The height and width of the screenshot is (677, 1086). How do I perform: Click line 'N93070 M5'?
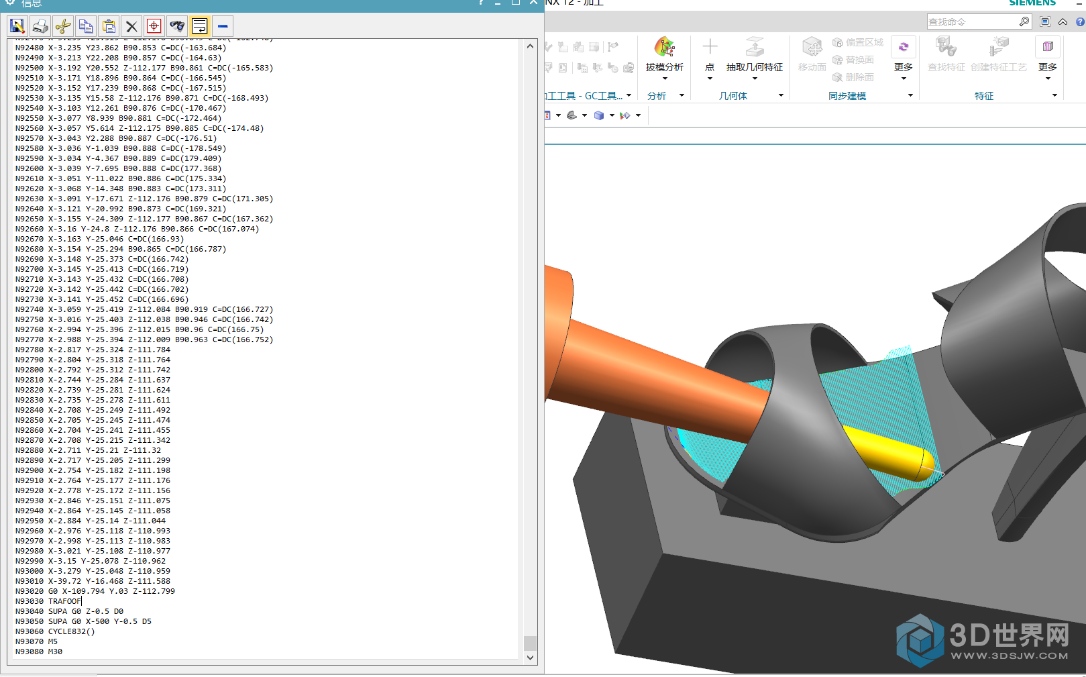pyautogui.click(x=36, y=641)
